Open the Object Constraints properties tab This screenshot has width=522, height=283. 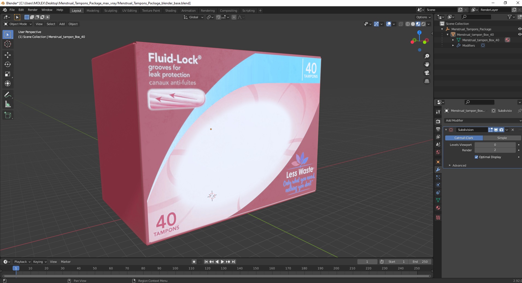[x=438, y=192]
